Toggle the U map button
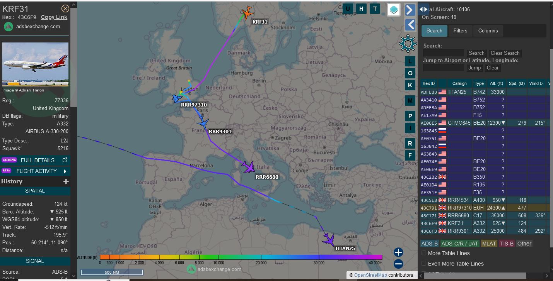This screenshot has height=281, width=553. coord(348,9)
